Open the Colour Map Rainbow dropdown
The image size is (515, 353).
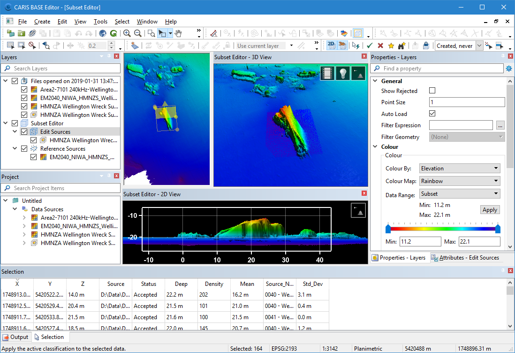pyautogui.click(x=459, y=181)
